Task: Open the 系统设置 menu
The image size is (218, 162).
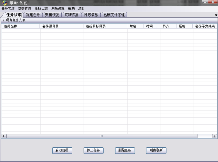Action: (58, 8)
